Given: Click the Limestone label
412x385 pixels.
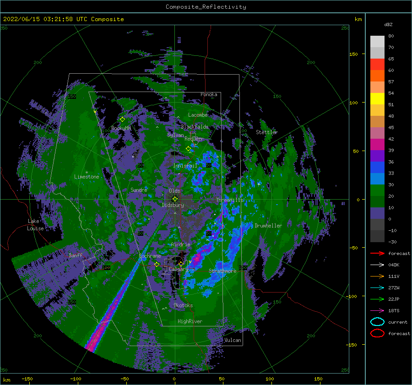Looking at the screenshot, I should tap(87, 177).
